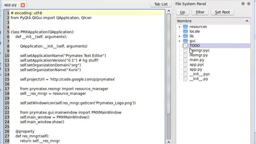
Task: Click the 'def res_mngr(self):' line
Action: (32, 136)
